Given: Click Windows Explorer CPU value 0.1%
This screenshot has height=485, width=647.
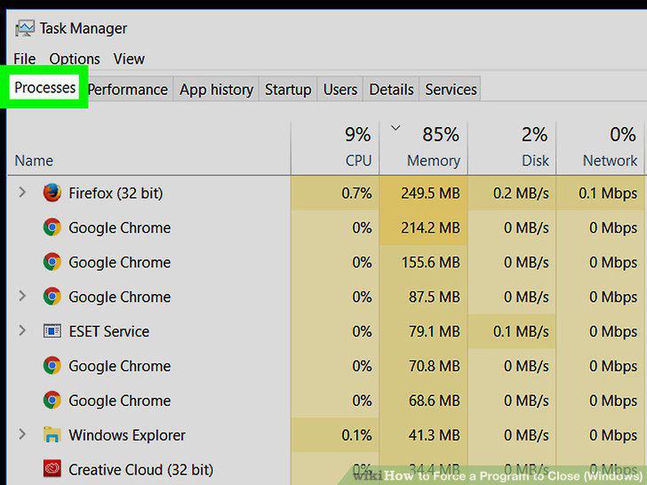Looking at the screenshot, I should 356,435.
